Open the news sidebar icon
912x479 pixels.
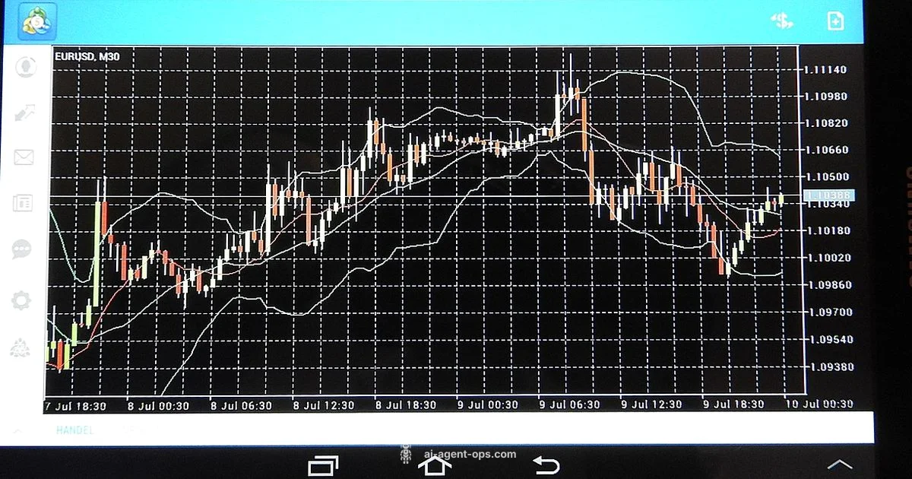click(x=23, y=203)
